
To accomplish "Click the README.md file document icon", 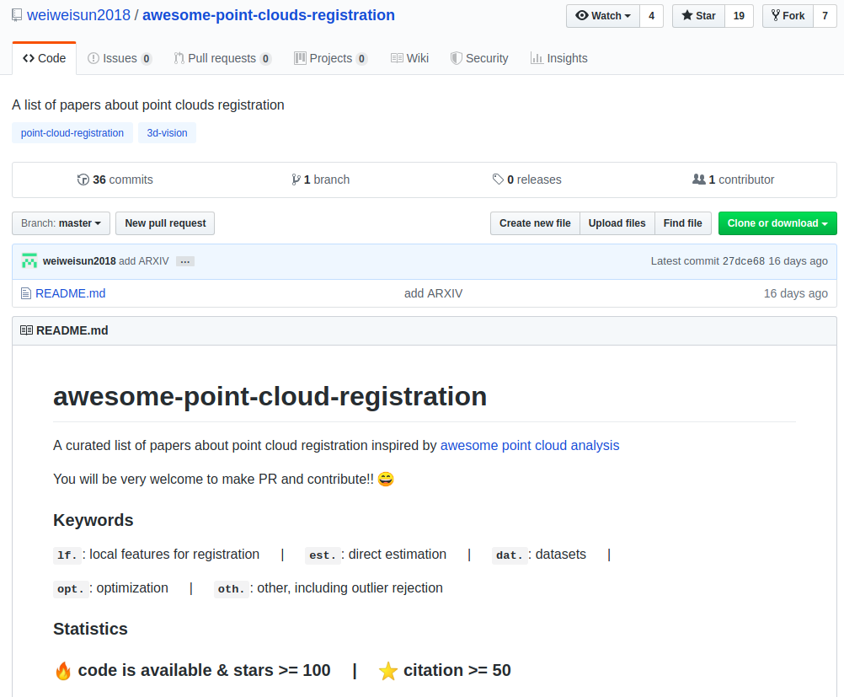I will point(26,293).
